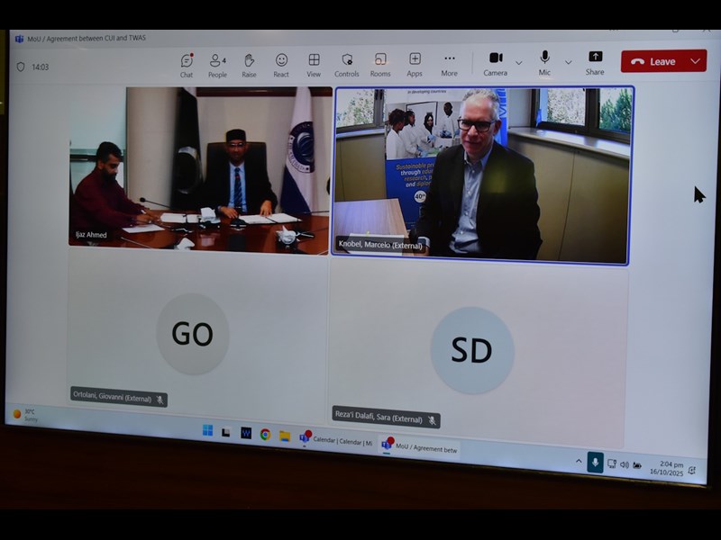Expand the Camera options arrow
Screen dimensions: 721x540
point(518,62)
